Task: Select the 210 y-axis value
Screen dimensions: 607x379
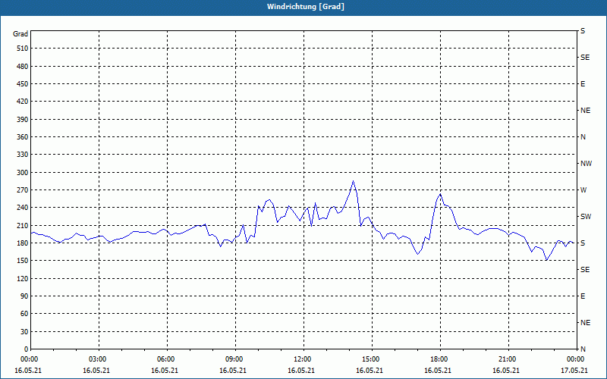Action: (23, 225)
